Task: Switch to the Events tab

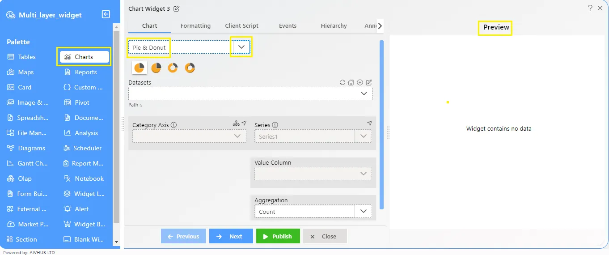Action: [288, 26]
